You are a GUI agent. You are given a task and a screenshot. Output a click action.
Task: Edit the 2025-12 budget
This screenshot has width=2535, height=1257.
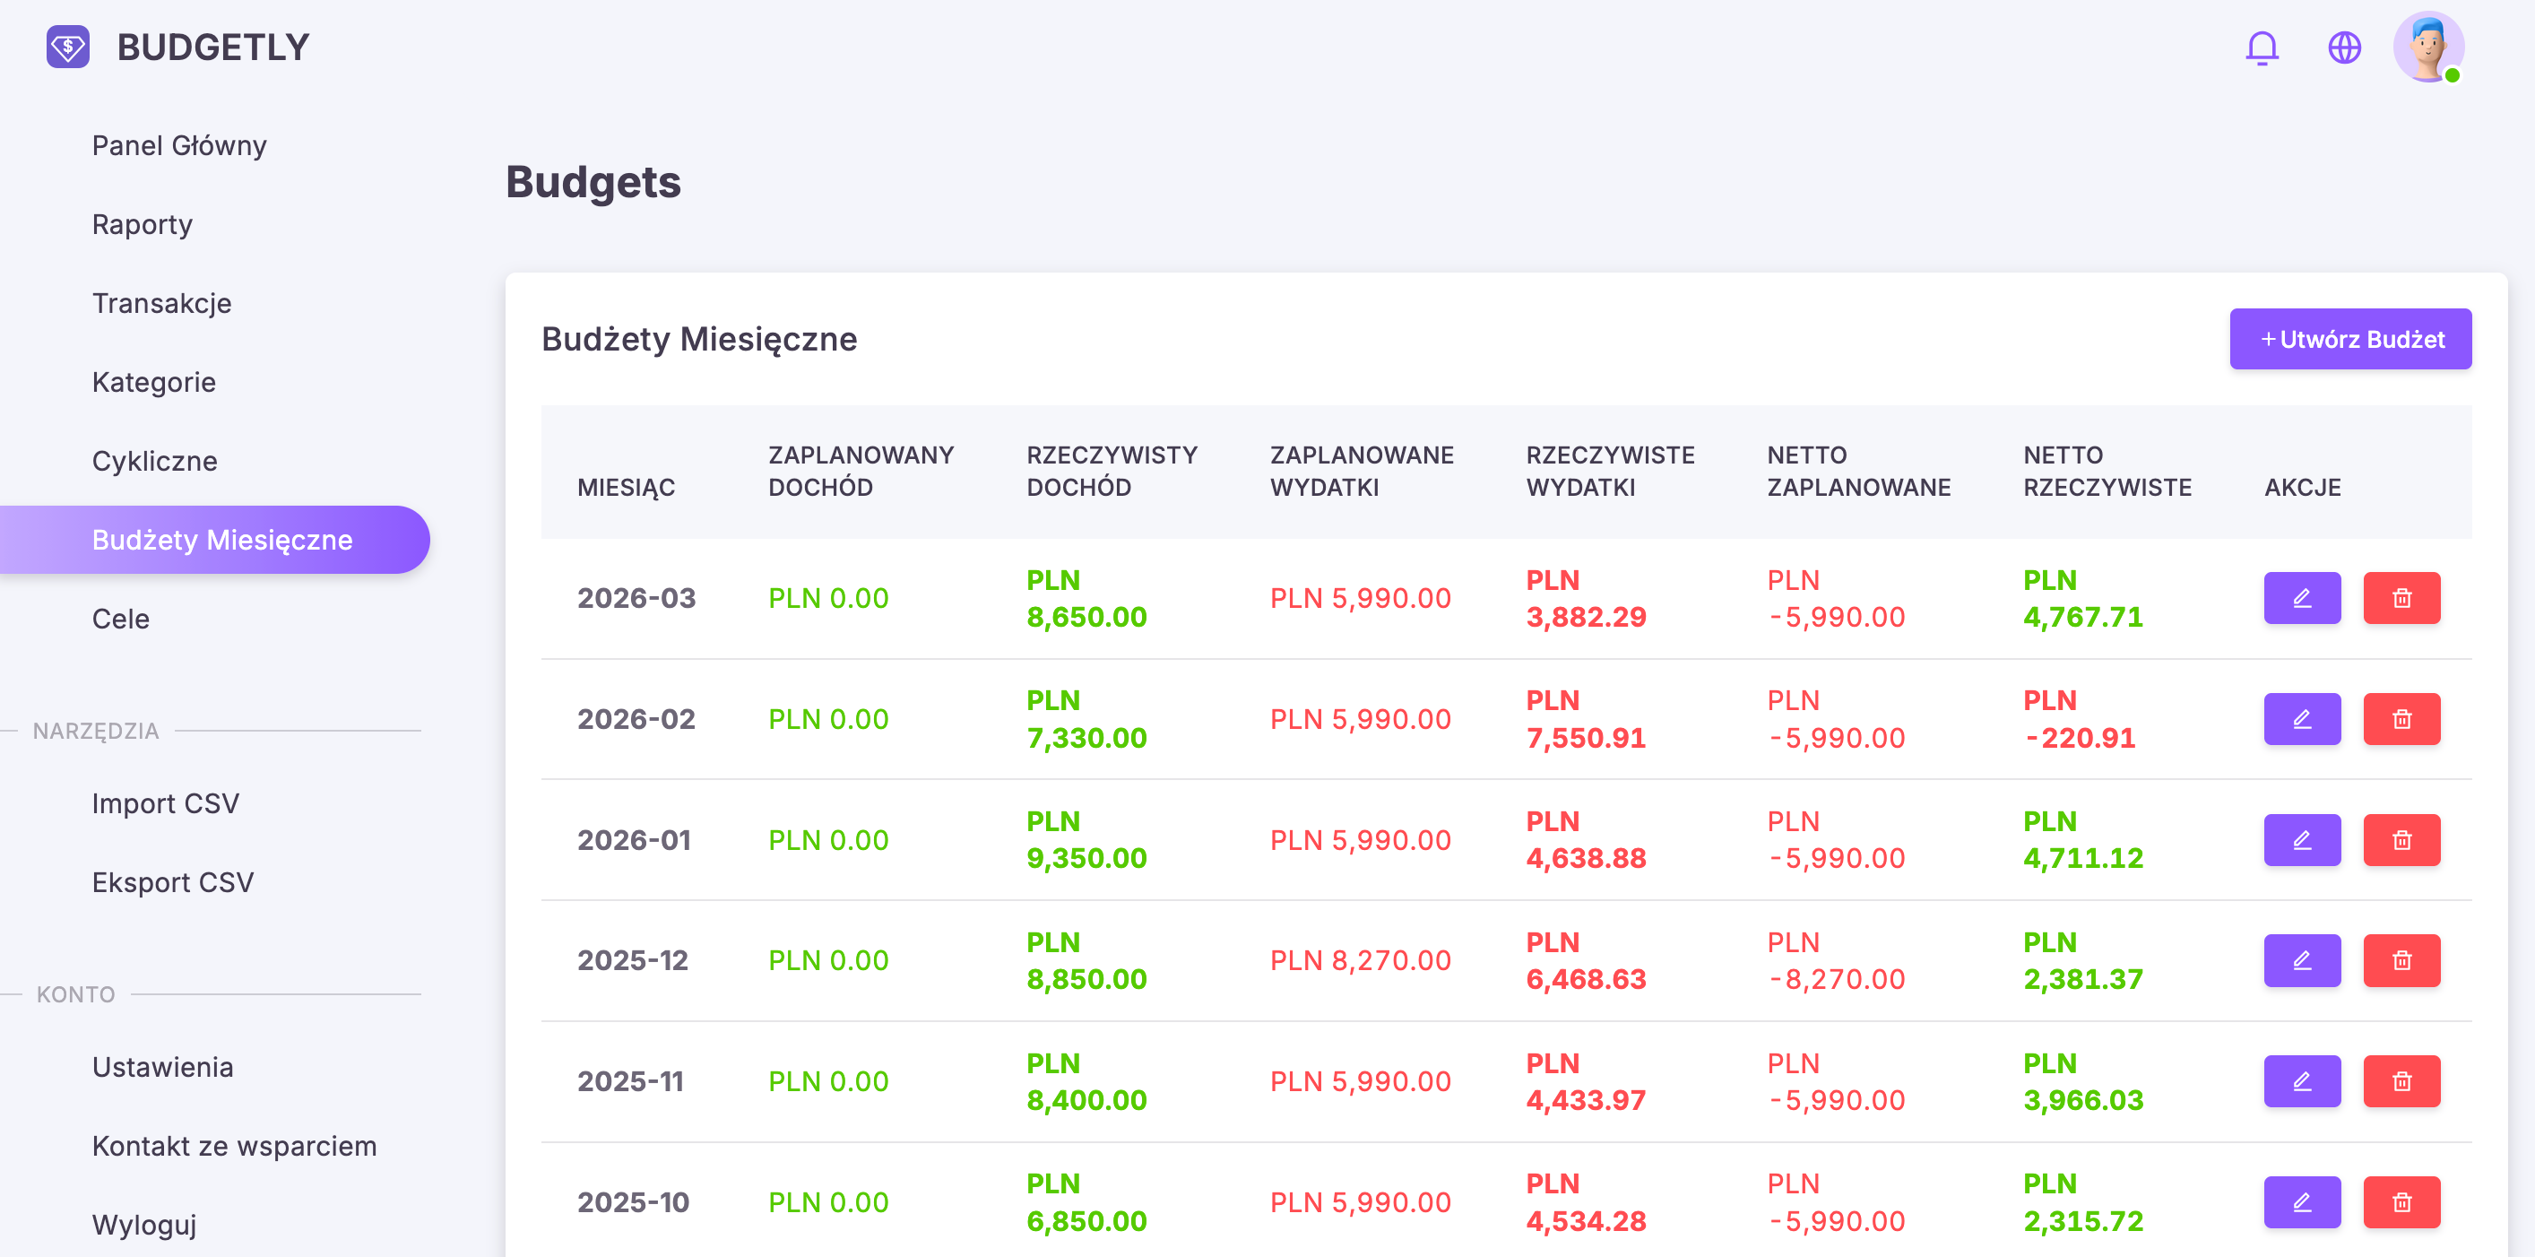[2302, 959]
